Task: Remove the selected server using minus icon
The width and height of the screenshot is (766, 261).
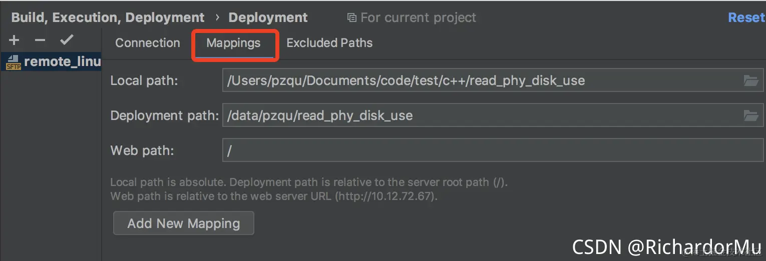Action: pos(40,40)
